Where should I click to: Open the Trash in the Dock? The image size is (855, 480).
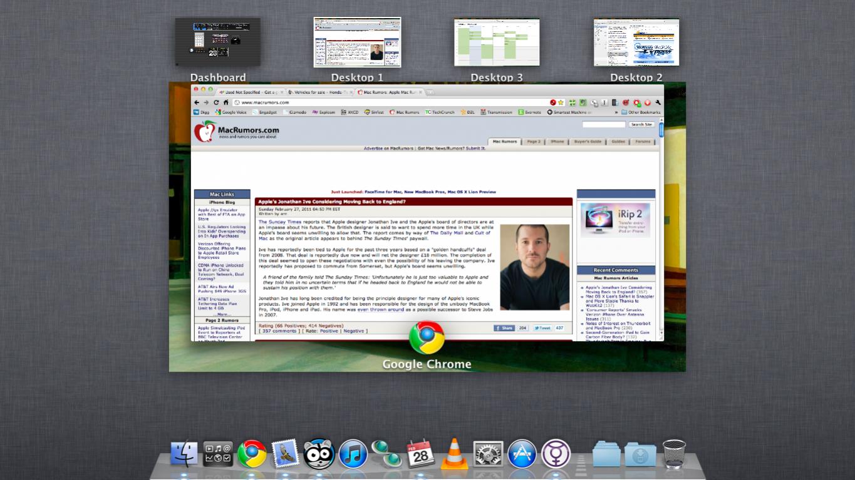pos(674,454)
